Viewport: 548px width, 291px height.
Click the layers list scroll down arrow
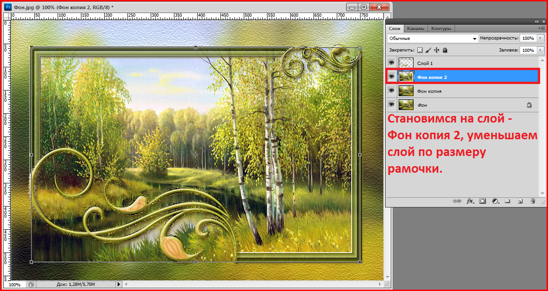(542, 193)
